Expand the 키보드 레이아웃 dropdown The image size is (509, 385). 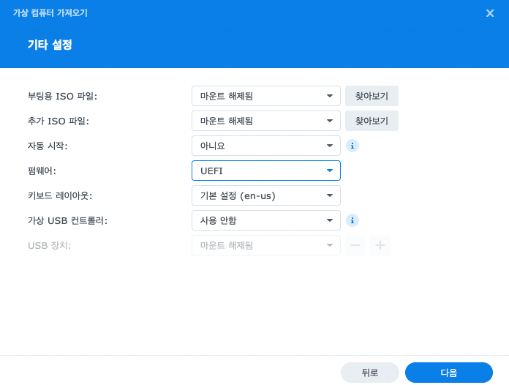(266, 195)
